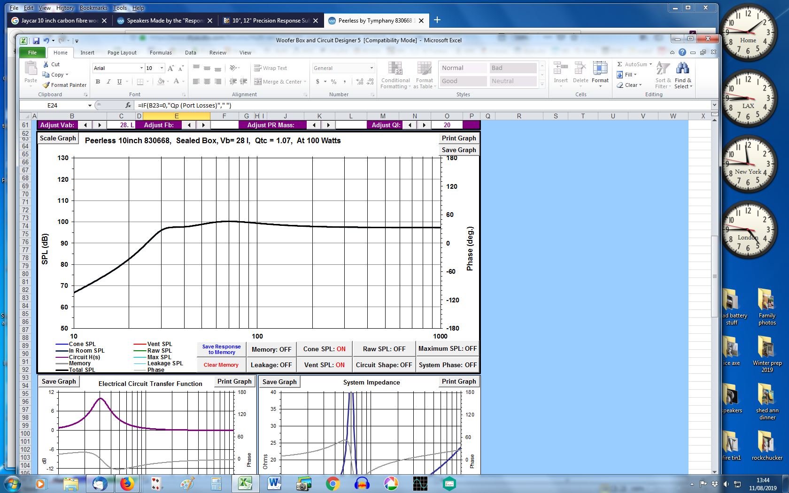Click the Cut scissors icon
This screenshot has width=789, height=493.
pos(46,64)
